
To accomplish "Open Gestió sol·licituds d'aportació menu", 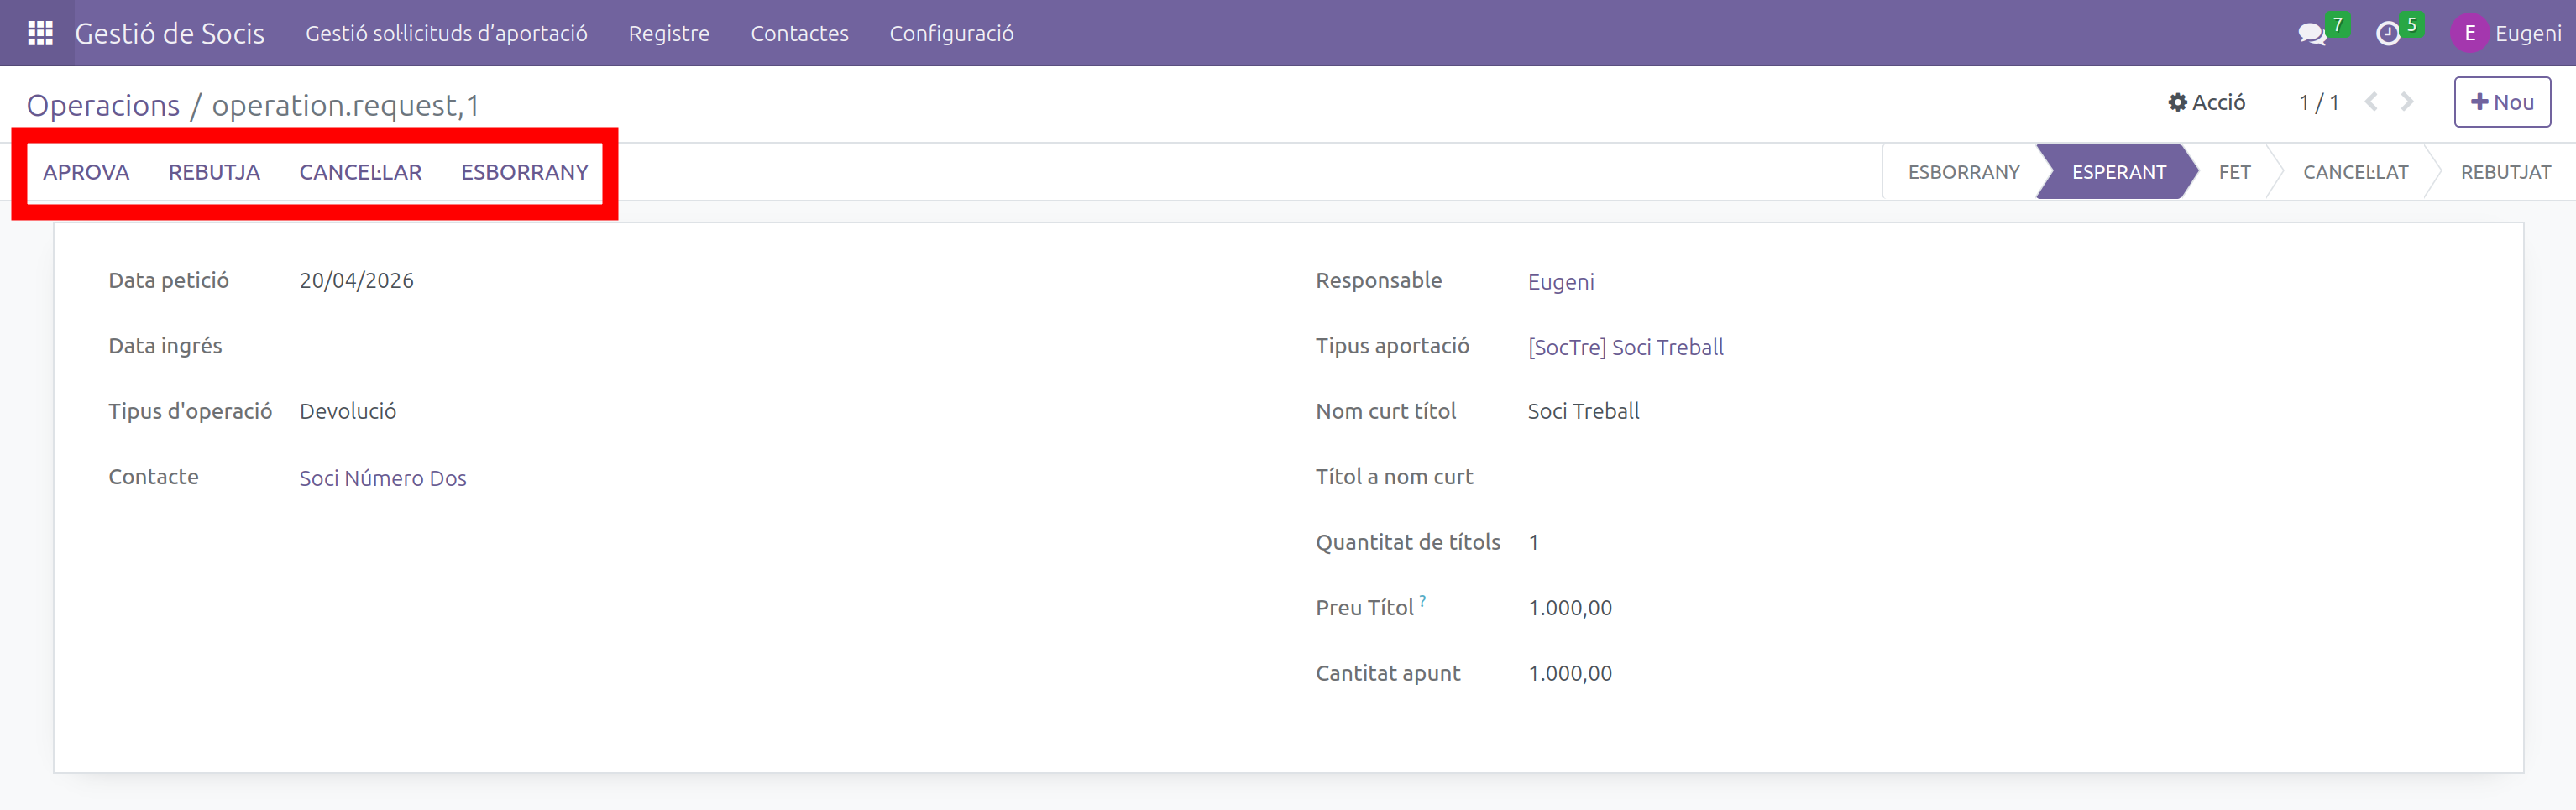I will (446, 34).
